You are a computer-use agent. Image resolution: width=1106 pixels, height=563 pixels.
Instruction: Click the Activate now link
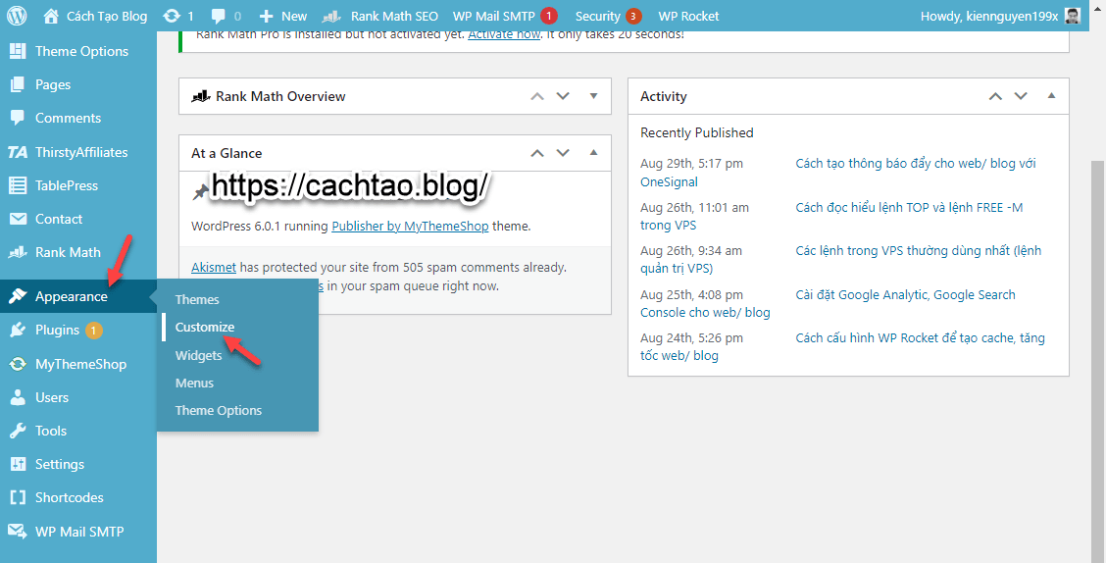[x=504, y=34]
